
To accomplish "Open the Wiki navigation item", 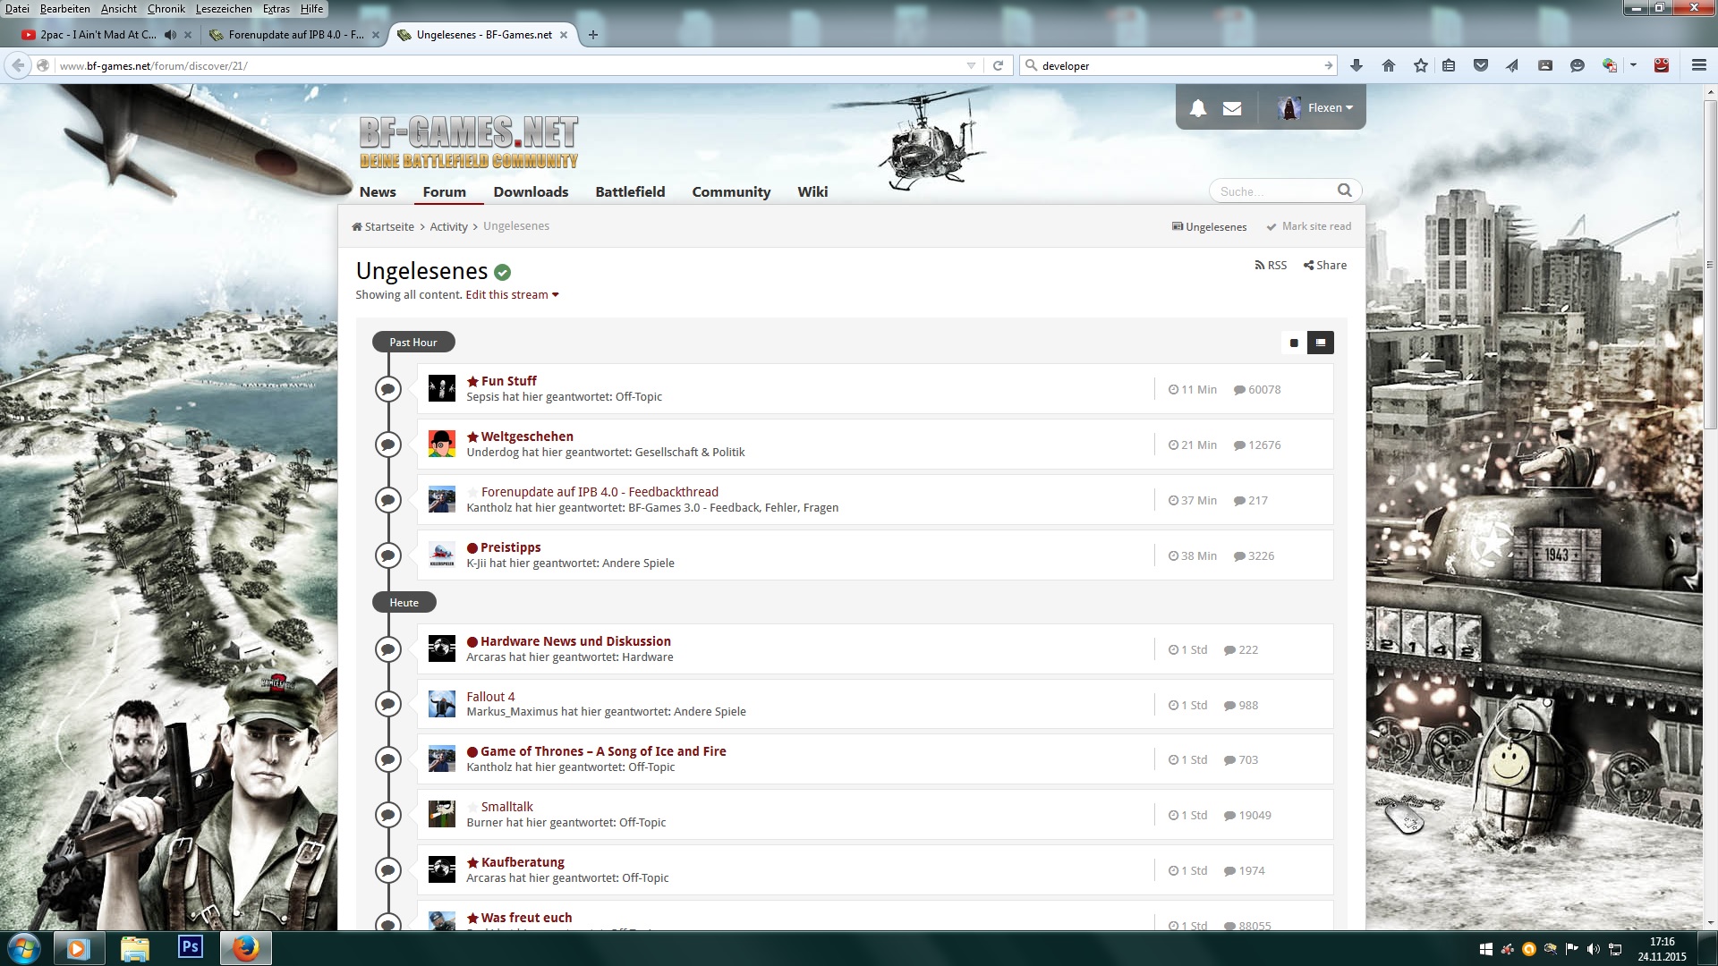I will point(812,191).
